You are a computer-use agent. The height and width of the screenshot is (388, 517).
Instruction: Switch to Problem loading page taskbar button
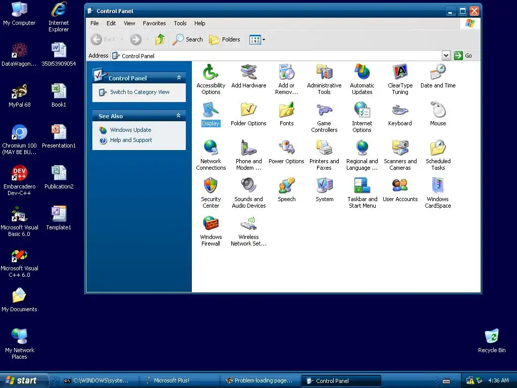point(260,380)
